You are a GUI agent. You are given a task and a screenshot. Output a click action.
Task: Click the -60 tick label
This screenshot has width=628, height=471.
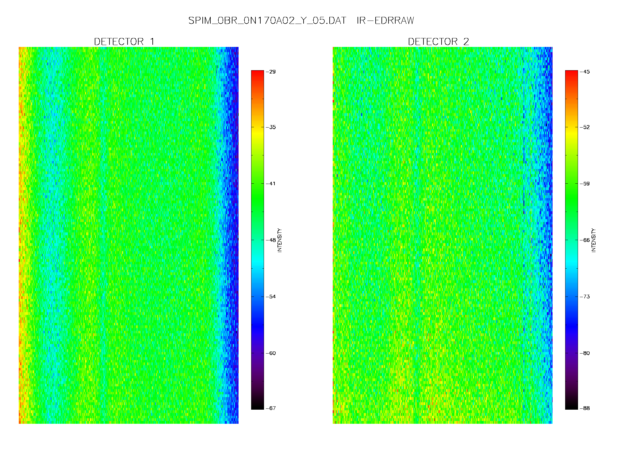(271, 353)
